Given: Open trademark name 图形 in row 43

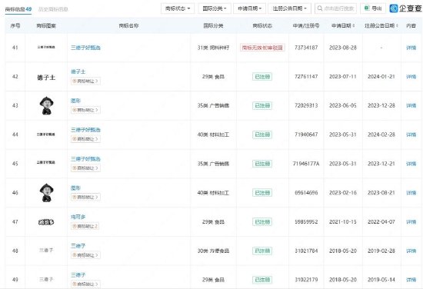Looking at the screenshot, I should click(75, 101).
